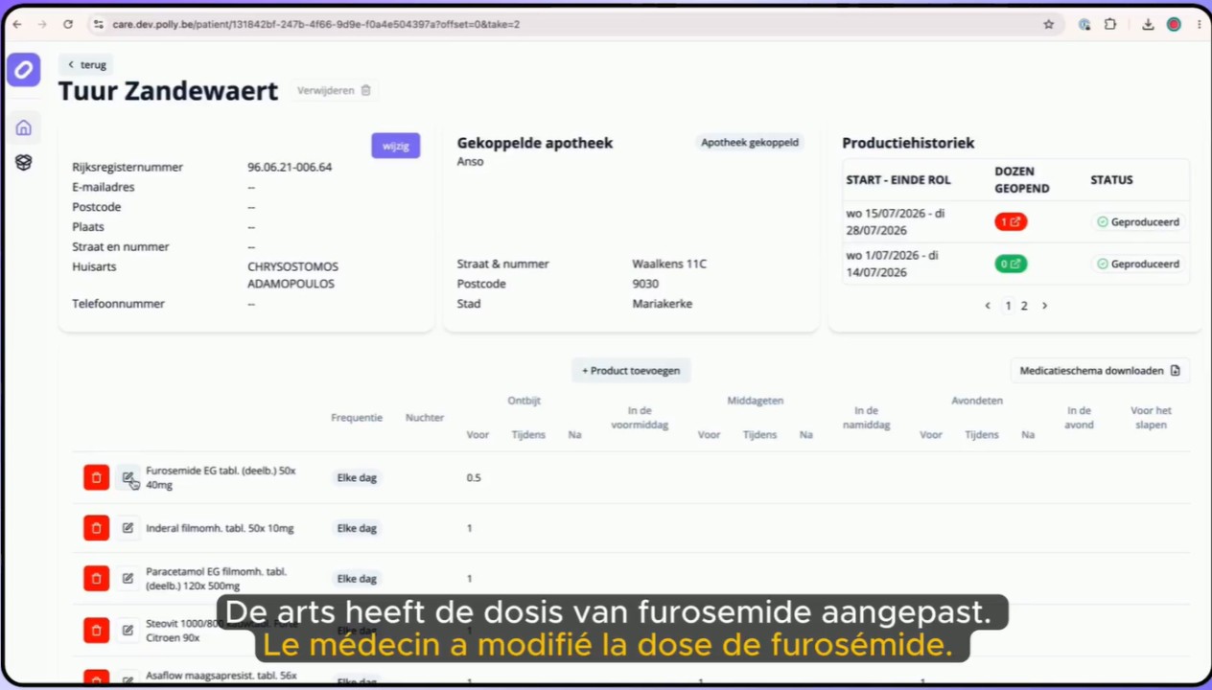The image size is (1212, 690).
Task: Edit the Inderal filmomh. medication row
Action: [128, 528]
